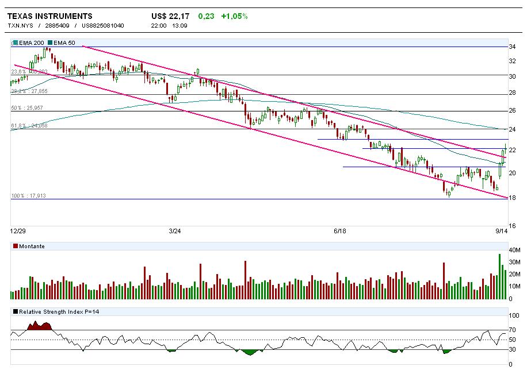Click the green 0,23 price change

[206, 16]
